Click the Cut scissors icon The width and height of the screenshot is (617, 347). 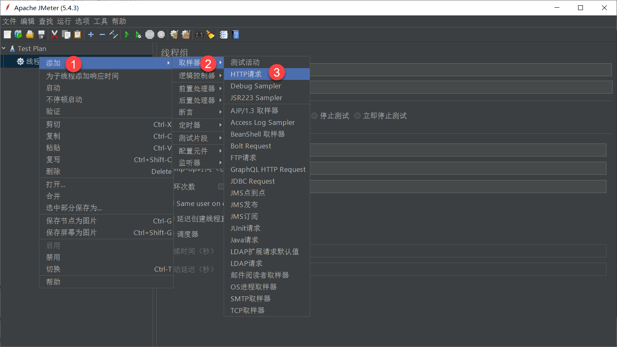click(54, 34)
